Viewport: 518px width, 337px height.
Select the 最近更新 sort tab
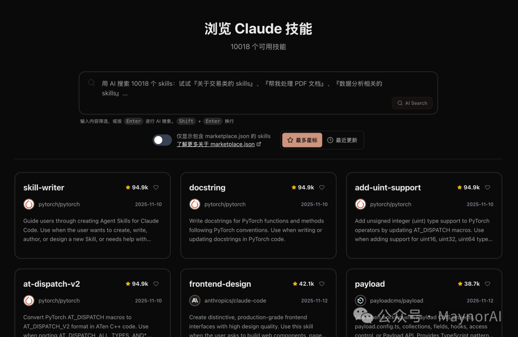342,140
